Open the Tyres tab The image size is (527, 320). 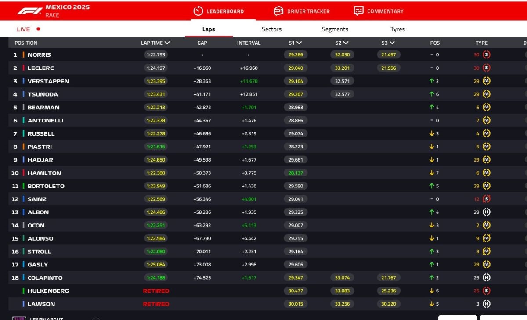click(397, 29)
